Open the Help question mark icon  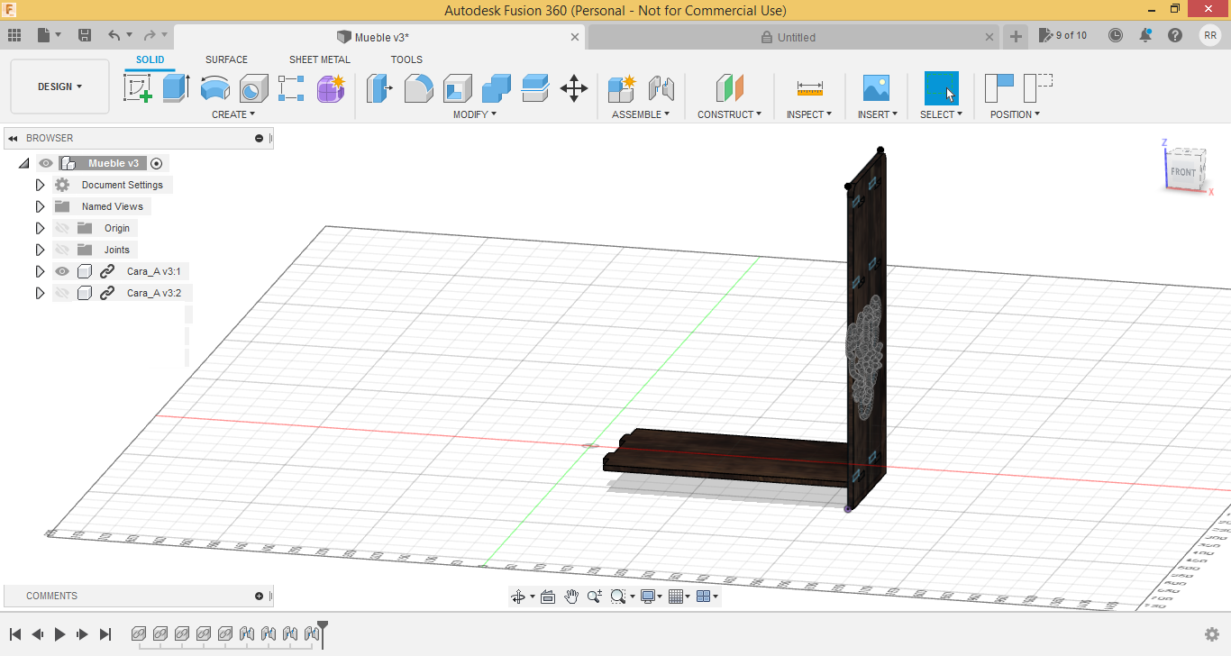coord(1175,35)
